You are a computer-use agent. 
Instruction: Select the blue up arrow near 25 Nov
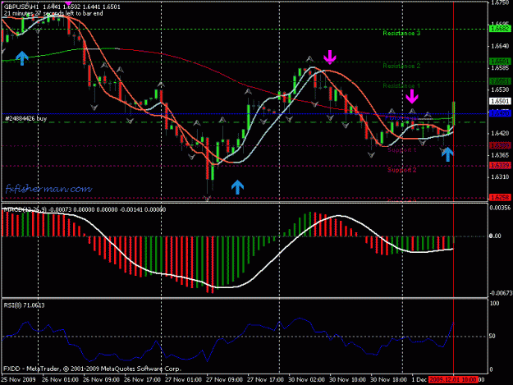click(22, 58)
